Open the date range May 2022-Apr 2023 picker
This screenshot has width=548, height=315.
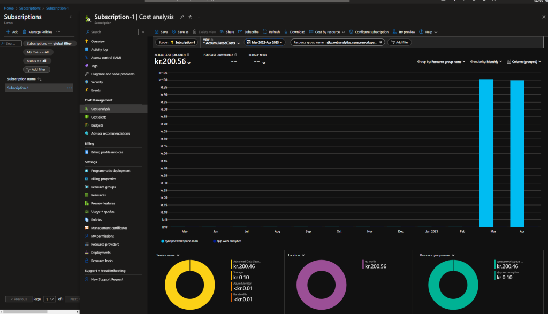click(265, 42)
